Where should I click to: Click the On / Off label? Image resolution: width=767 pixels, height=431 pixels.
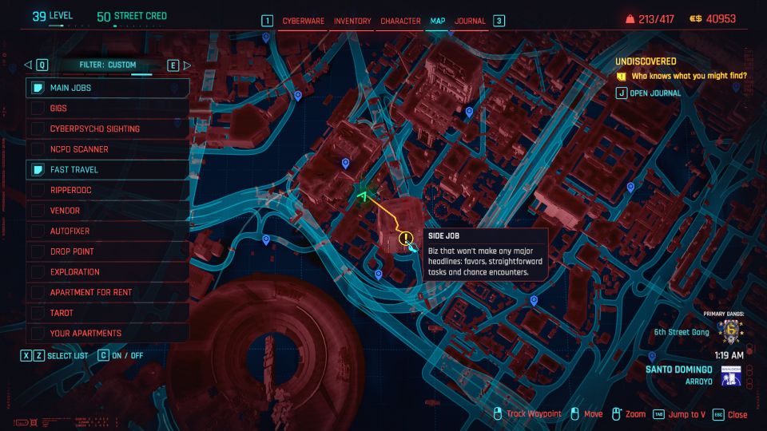(127, 356)
